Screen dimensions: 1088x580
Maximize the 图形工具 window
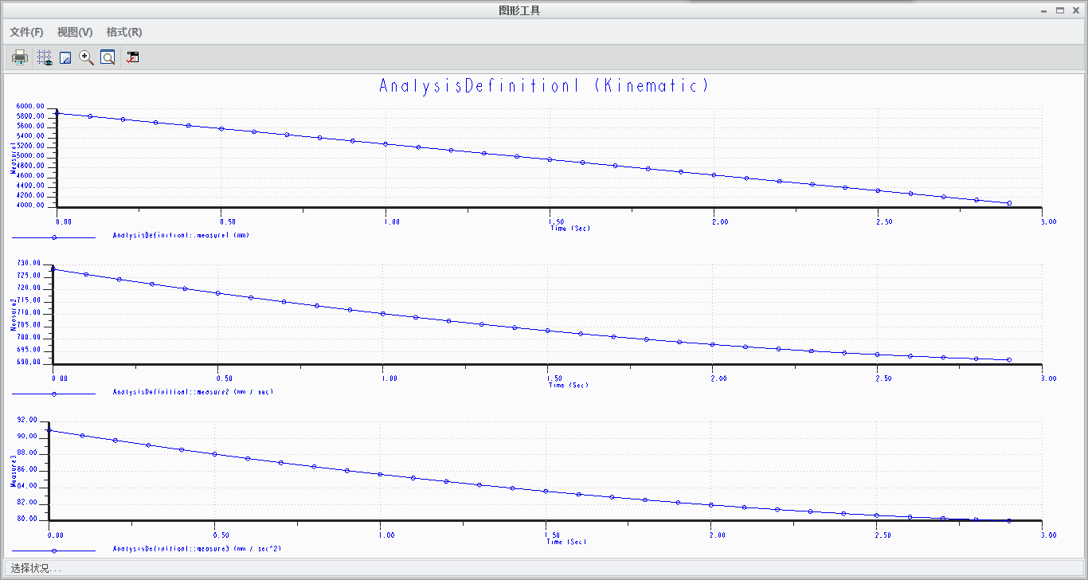point(1060,10)
